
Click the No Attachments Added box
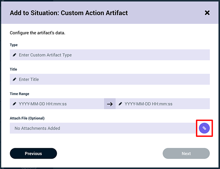[103, 128]
